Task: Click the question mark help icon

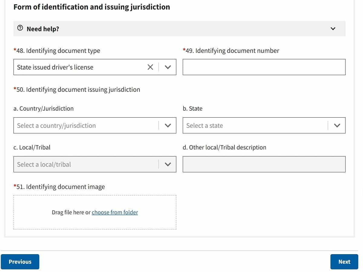Action: [20, 28]
